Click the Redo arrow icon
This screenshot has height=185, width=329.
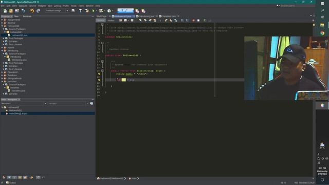coord(38,11)
